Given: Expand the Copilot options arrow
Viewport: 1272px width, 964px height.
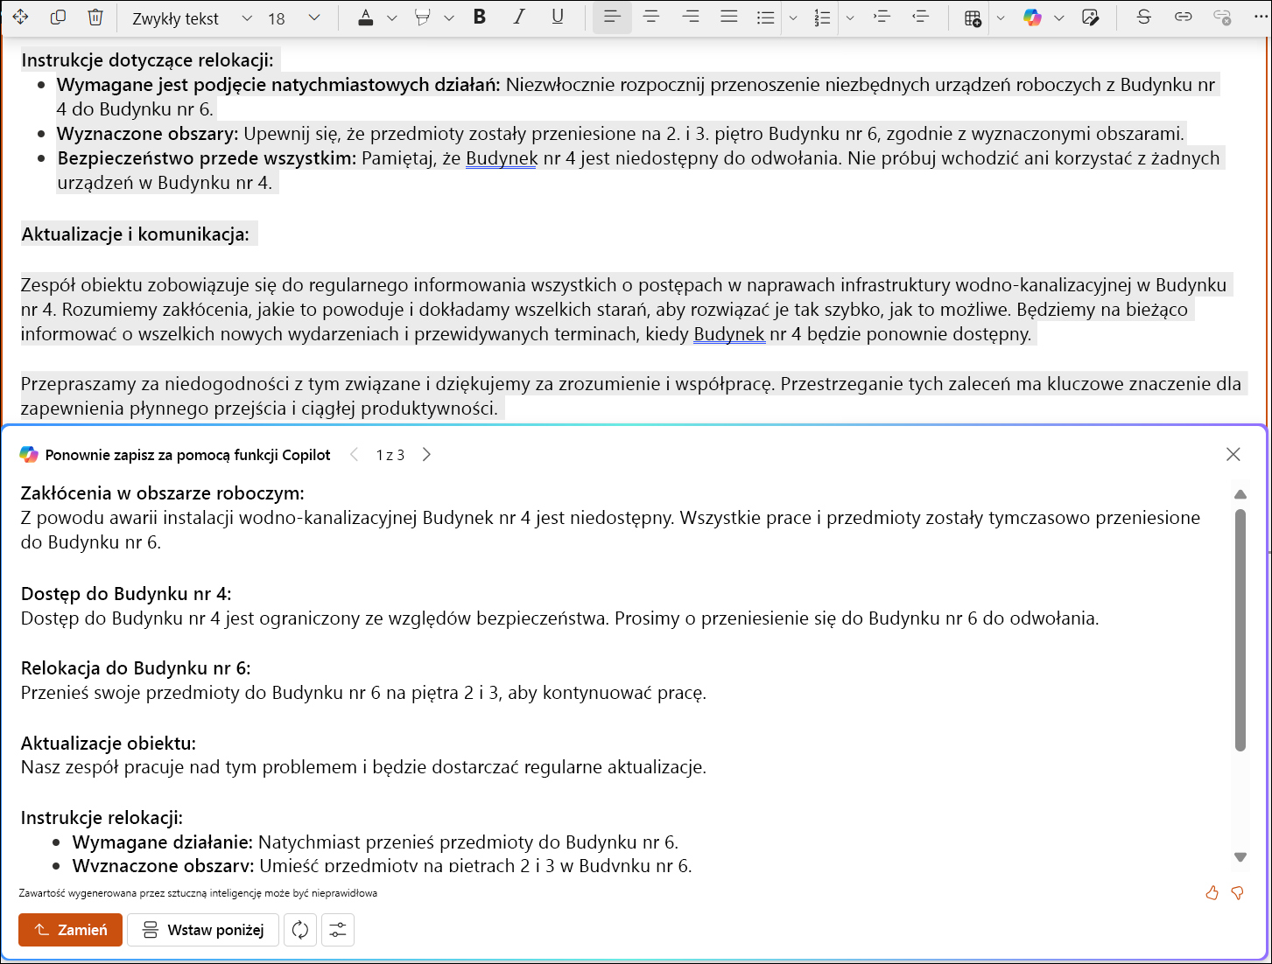Looking at the screenshot, I should [x=1059, y=18].
